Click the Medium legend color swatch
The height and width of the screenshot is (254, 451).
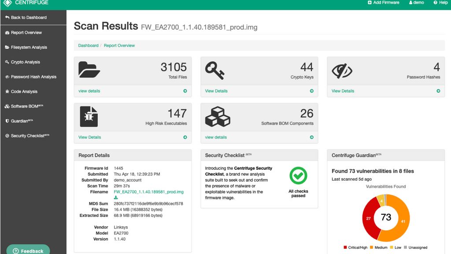tap(372, 247)
